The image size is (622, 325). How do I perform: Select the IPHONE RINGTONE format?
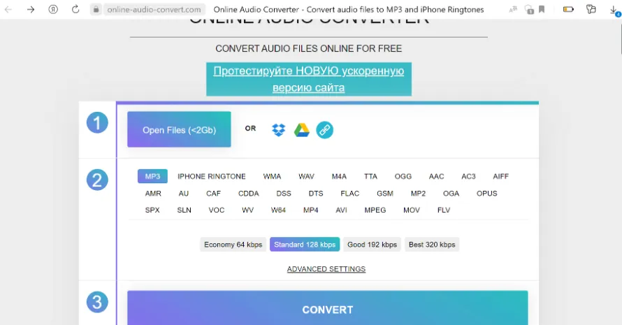[212, 176]
